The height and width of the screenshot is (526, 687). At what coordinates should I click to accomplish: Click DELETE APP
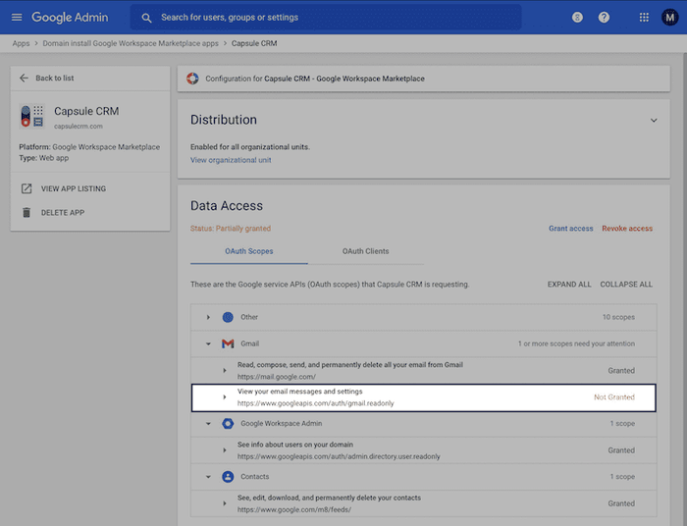point(63,212)
